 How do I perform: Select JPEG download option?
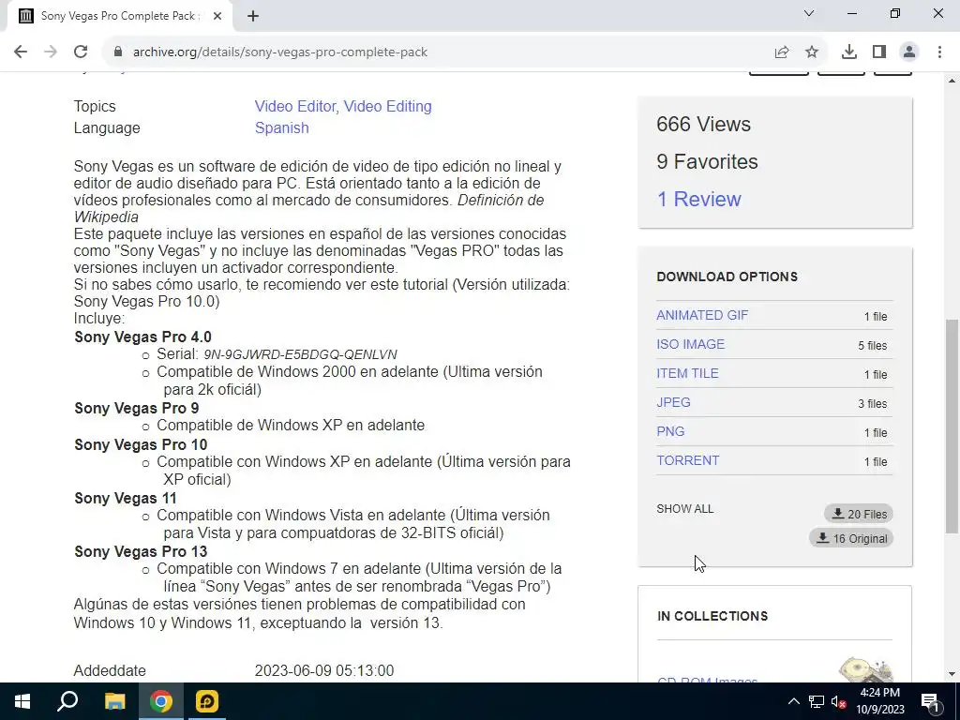point(673,402)
